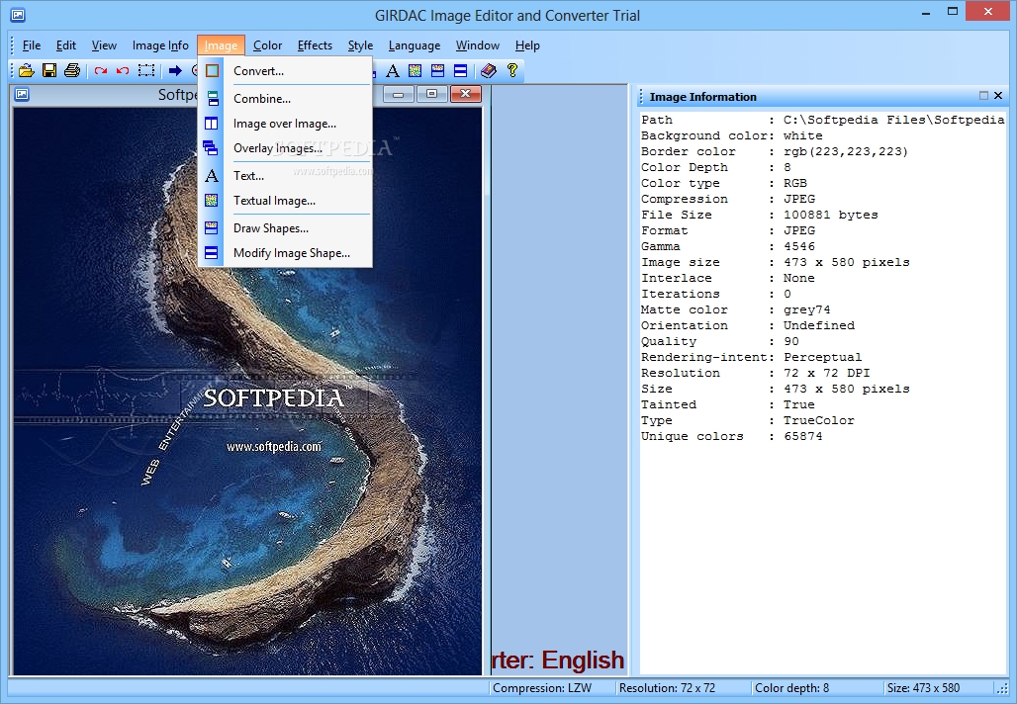Click the red counter-clockwise arrow toolbar icon
The image size is (1017, 704).
click(123, 70)
